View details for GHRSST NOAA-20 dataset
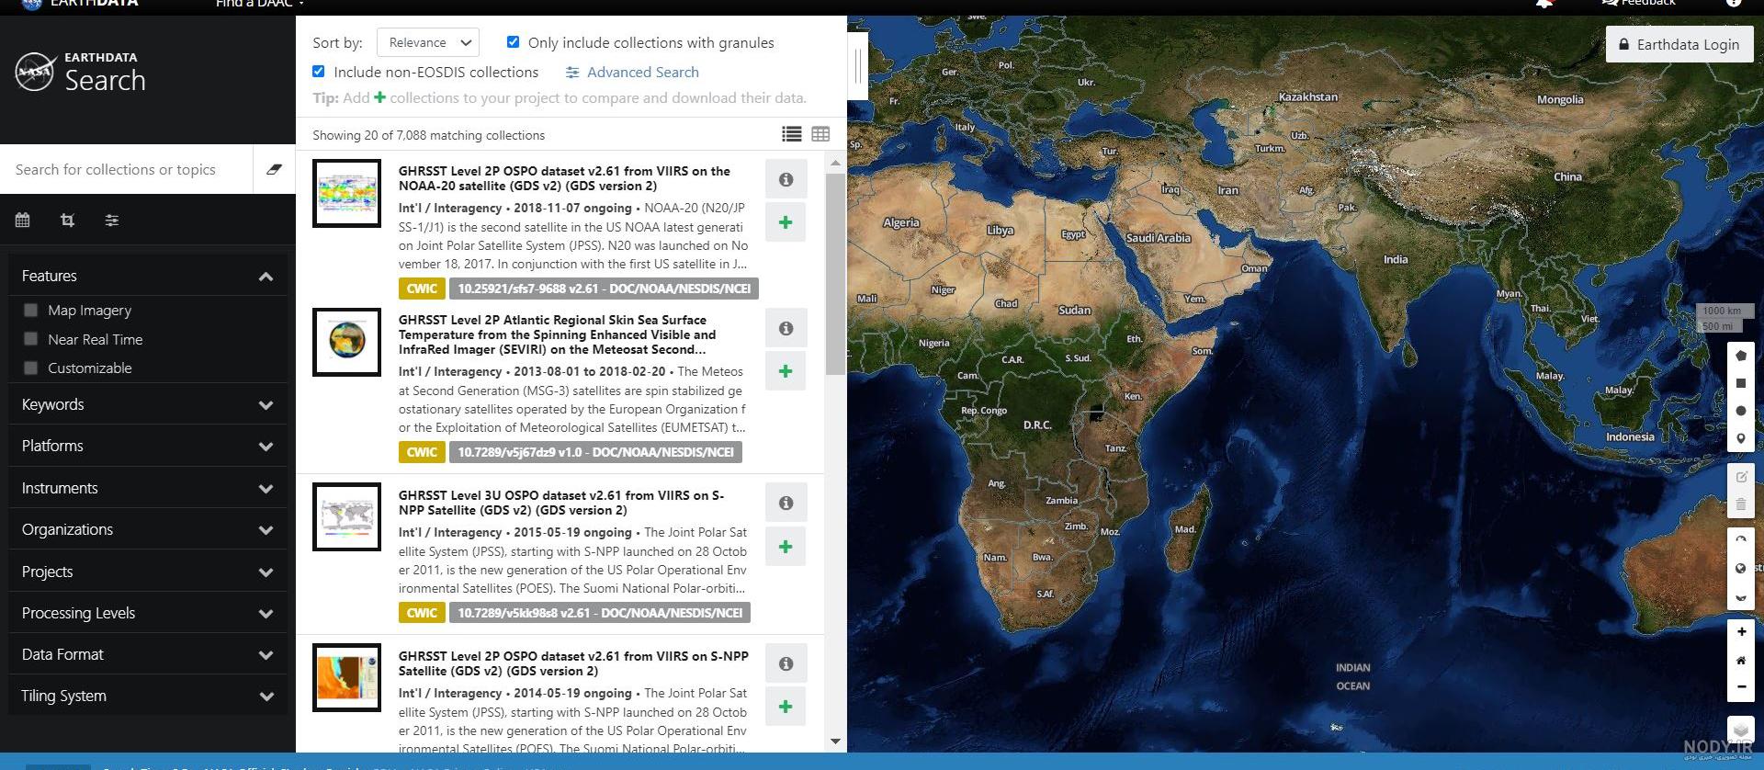 (786, 179)
